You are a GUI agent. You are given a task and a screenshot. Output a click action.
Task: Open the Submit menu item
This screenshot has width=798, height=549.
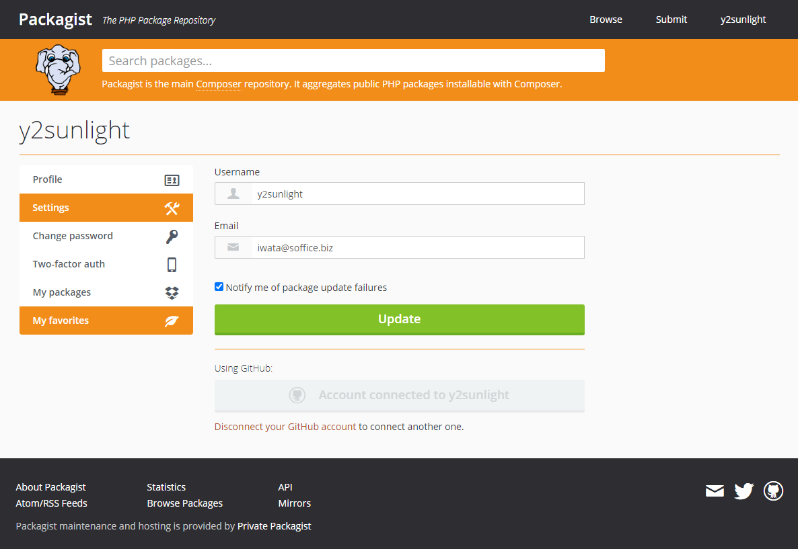point(671,19)
